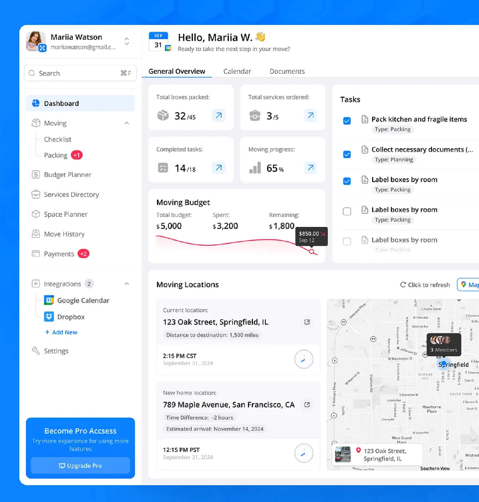Click the Upgrade Pro button
479x502 pixels.
80,465
